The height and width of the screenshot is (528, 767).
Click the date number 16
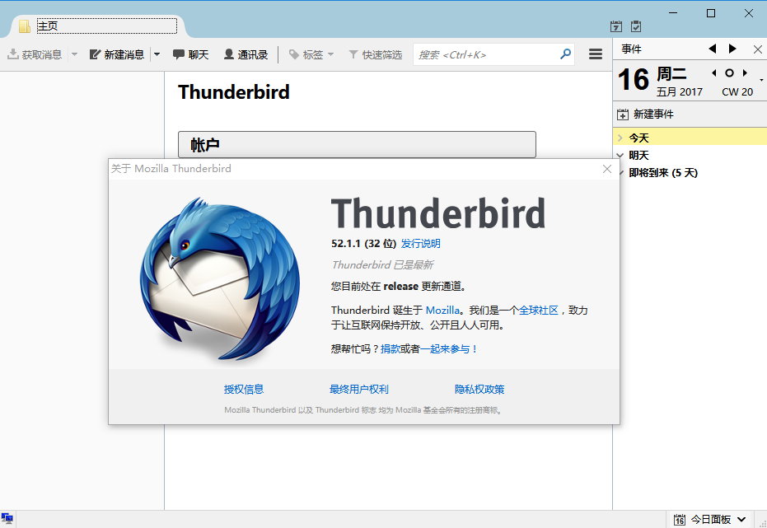(x=633, y=80)
